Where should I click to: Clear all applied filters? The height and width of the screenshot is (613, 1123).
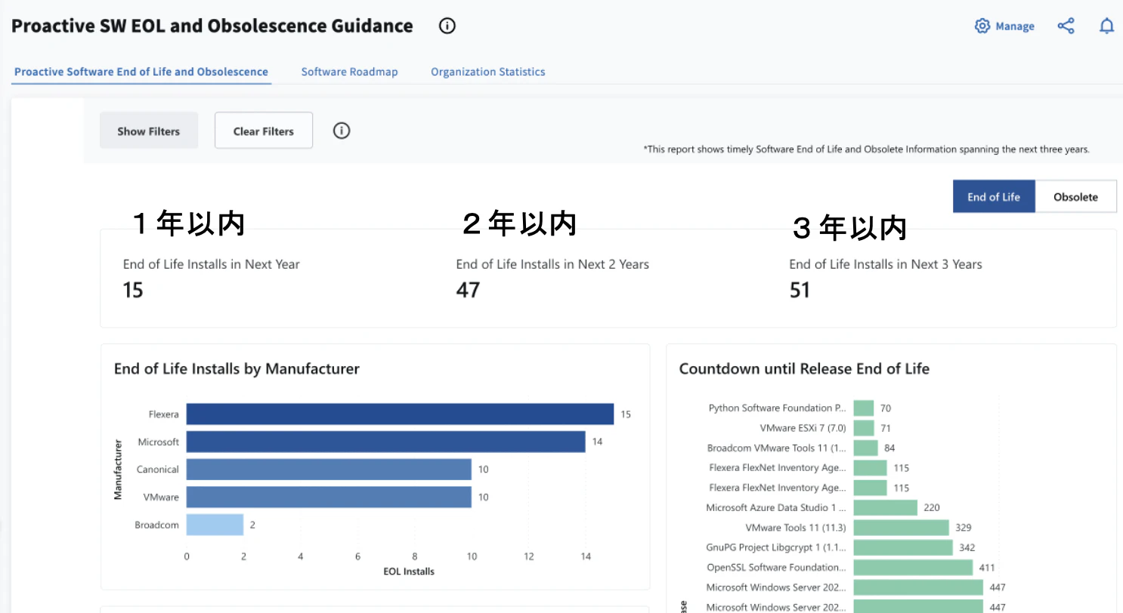point(264,131)
